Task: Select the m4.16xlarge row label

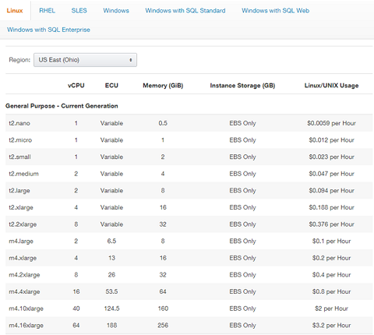Action: tap(26, 326)
